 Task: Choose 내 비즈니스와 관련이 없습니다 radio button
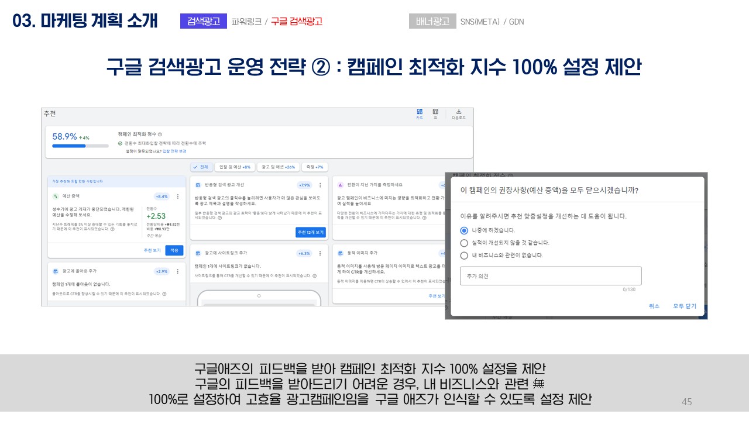[x=464, y=255]
